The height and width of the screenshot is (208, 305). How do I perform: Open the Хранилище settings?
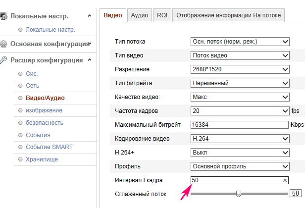(x=42, y=159)
